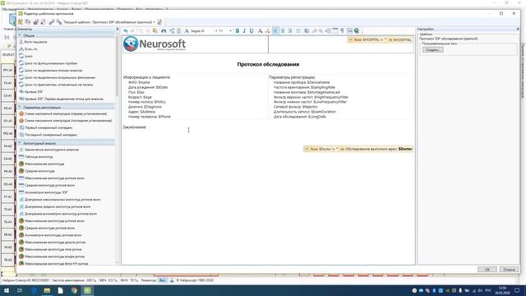Screen dimensions: 526x296
Task: Align text right
Action: click(x=290, y=31)
